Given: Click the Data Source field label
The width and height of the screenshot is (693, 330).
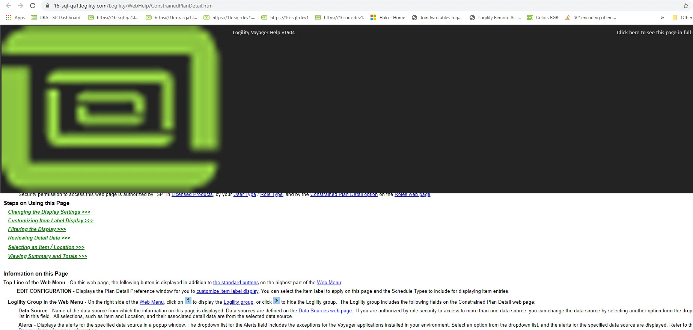Looking at the screenshot, I should click(x=33, y=311).
